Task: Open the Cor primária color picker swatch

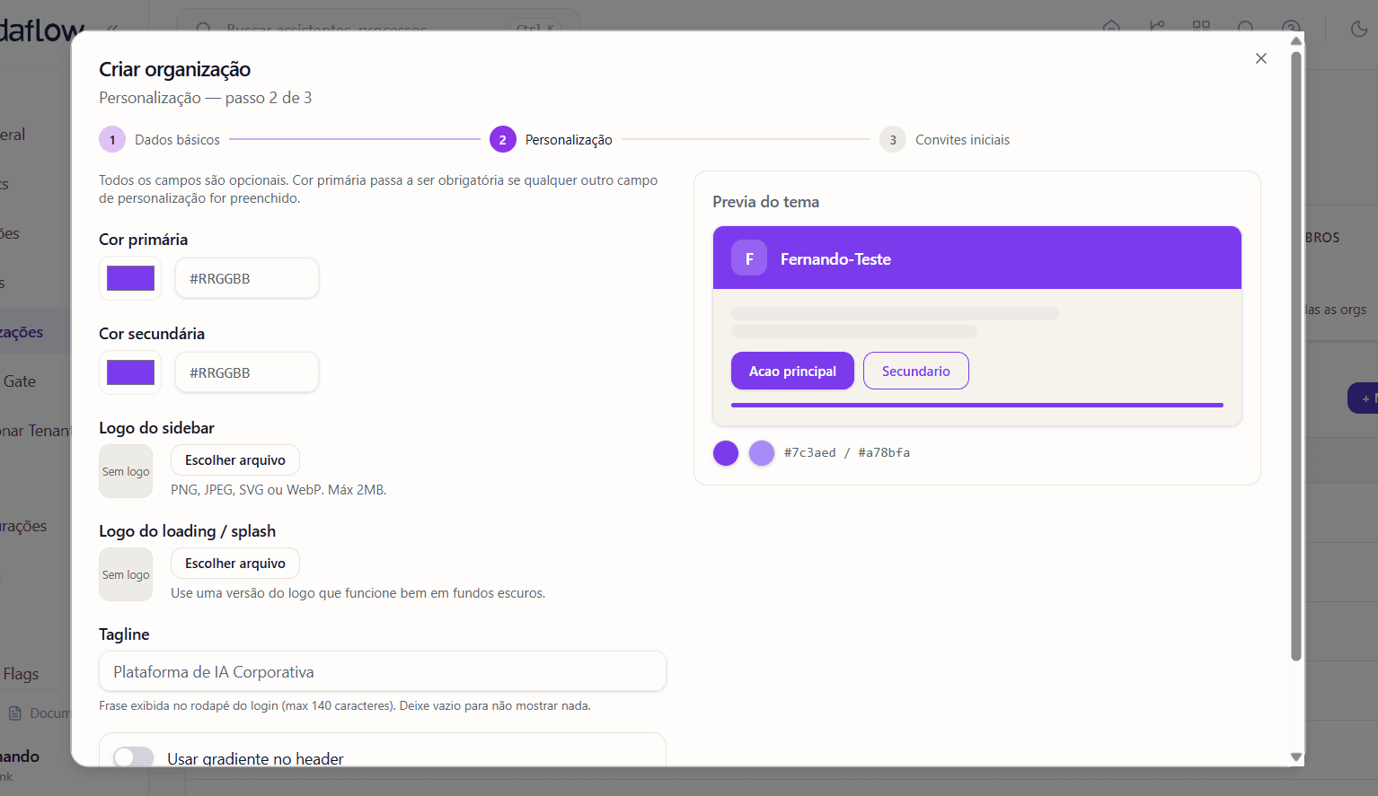Action: [x=130, y=278]
